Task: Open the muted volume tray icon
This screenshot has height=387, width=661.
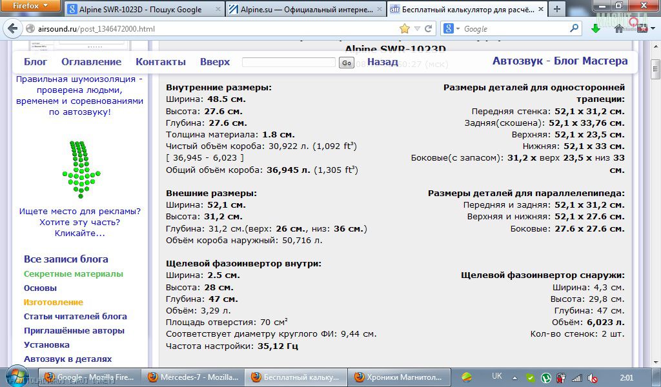Action: (x=593, y=378)
